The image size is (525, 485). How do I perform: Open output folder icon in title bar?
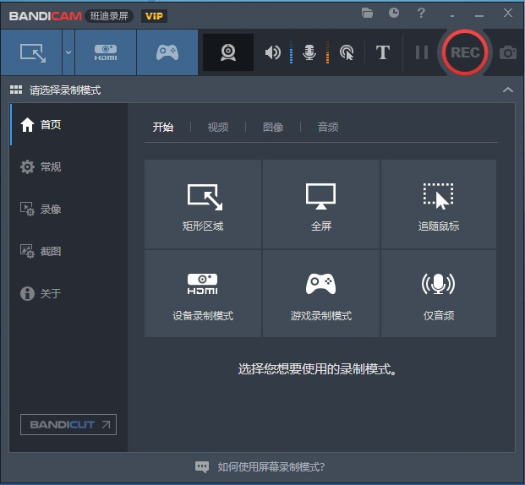(x=367, y=13)
